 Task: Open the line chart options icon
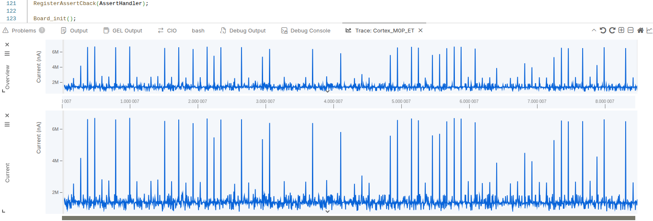[650, 30]
